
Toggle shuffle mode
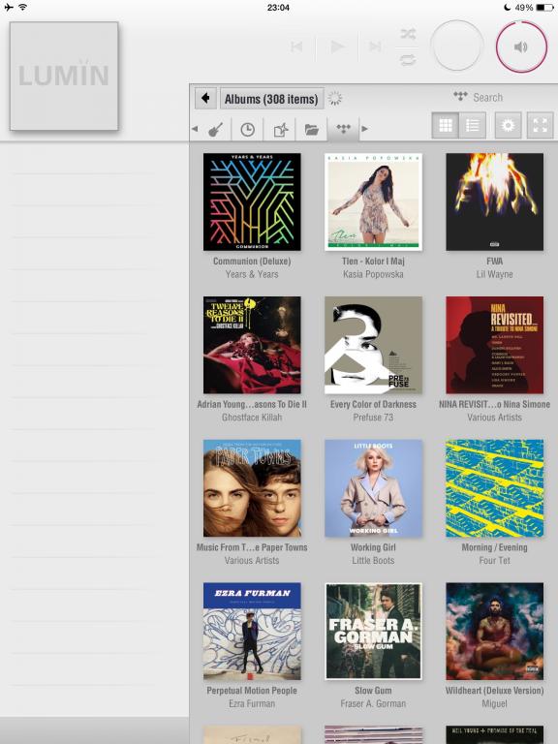[x=408, y=34]
